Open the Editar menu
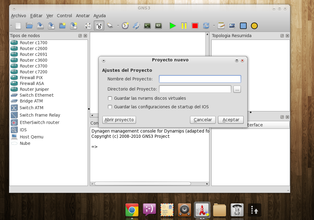This screenshot has width=314, height=220. coord(36,16)
